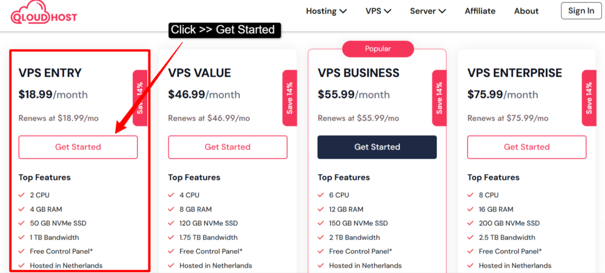Click the VPS BUSINESS Save 14% badge
Screen dimensions: 605x273
tap(439, 98)
